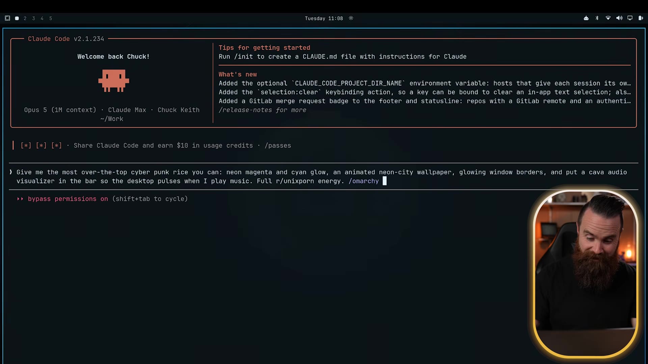Click the Tips for getting started heading
Viewport: 648px width, 364px height.
point(264,48)
